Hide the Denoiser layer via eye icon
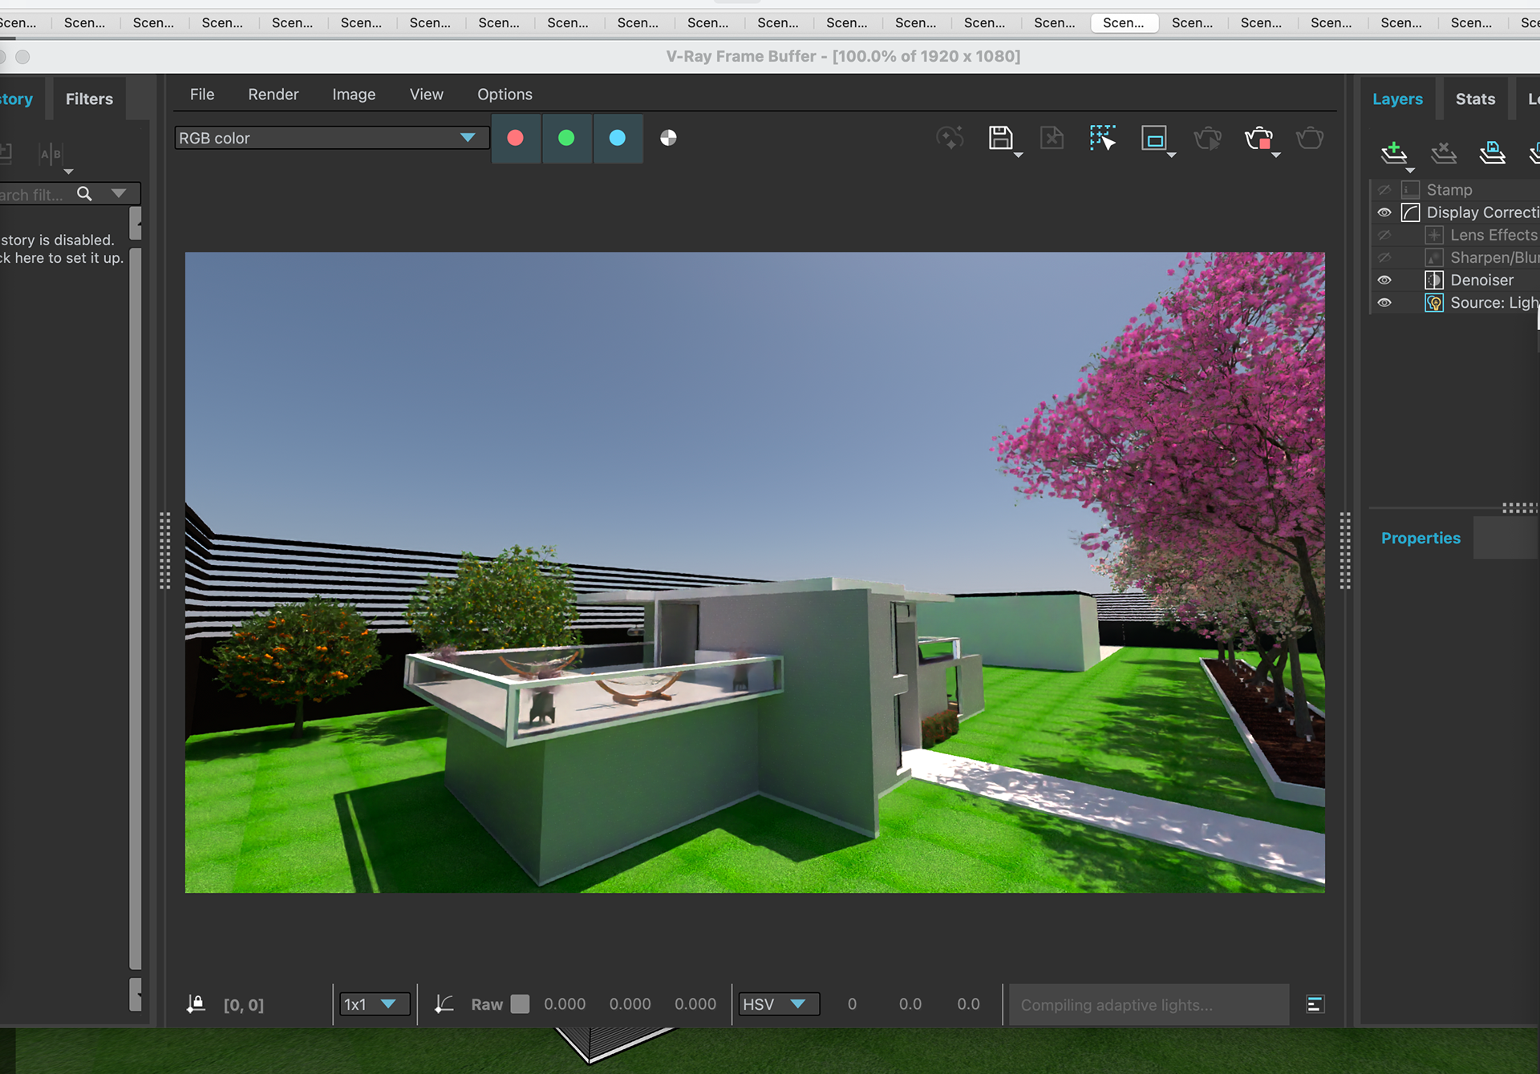 1384,280
